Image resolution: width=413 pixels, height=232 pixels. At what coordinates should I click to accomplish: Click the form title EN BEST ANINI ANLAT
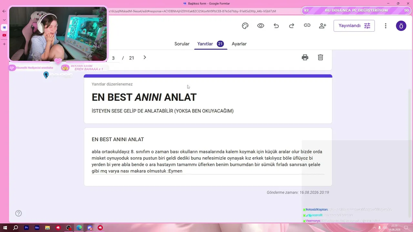144,97
